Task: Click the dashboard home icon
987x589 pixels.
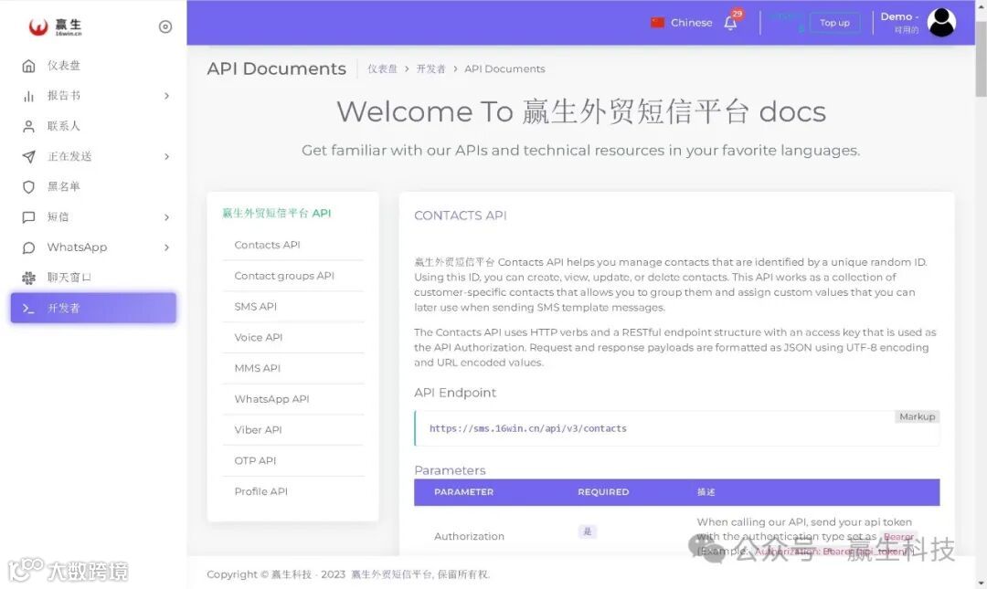Action: tap(28, 66)
